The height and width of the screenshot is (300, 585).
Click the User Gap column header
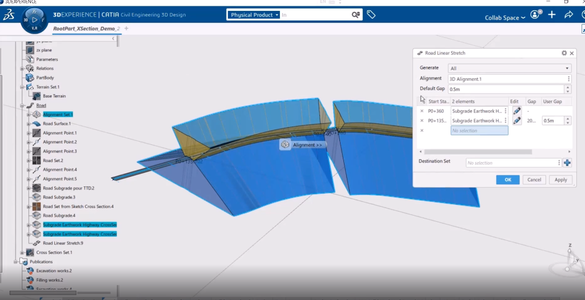[552, 102]
